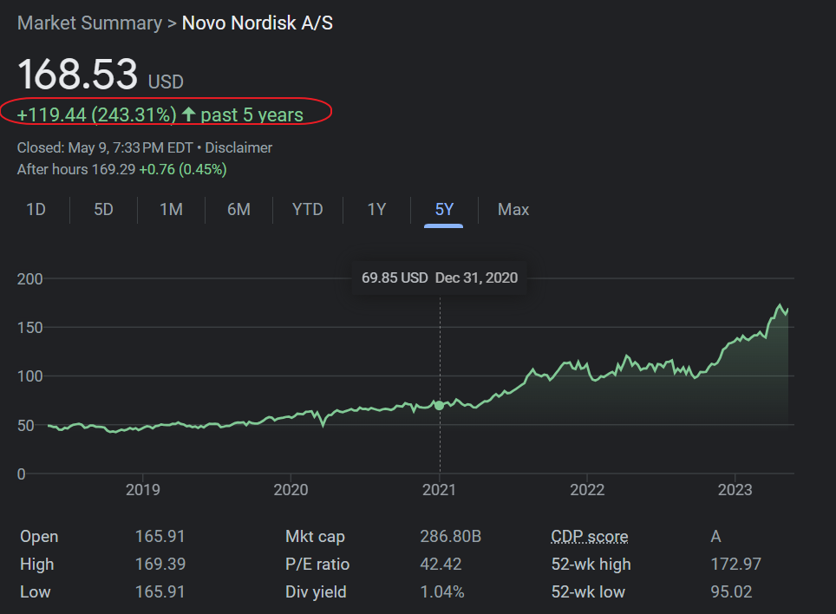Viewport: 836px width, 614px height.
Task: Click the 50 y-axis label
Action: coord(26,426)
